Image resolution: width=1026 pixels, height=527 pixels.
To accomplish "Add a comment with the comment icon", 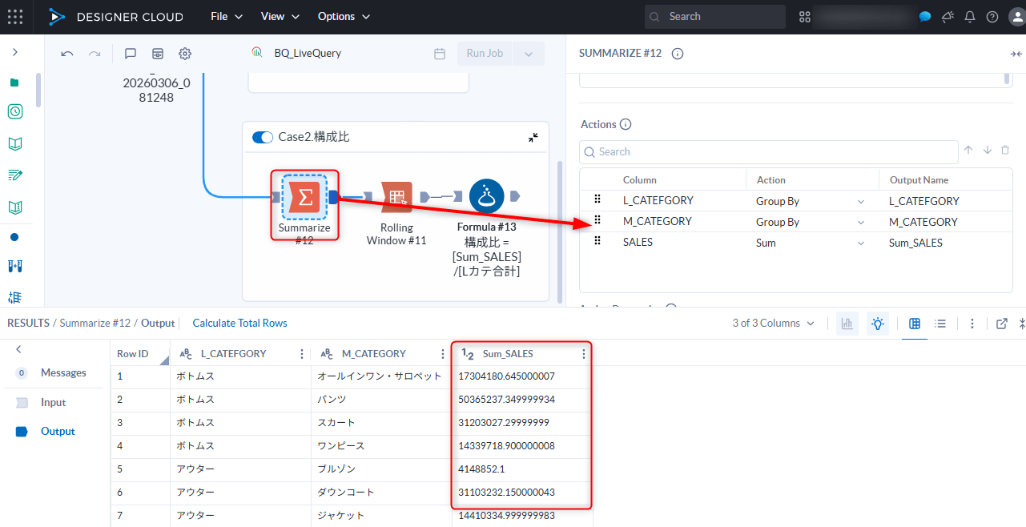I will 131,54.
